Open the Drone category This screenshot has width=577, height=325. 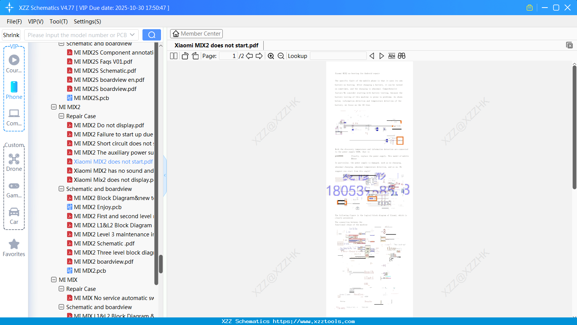click(x=14, y=162)
